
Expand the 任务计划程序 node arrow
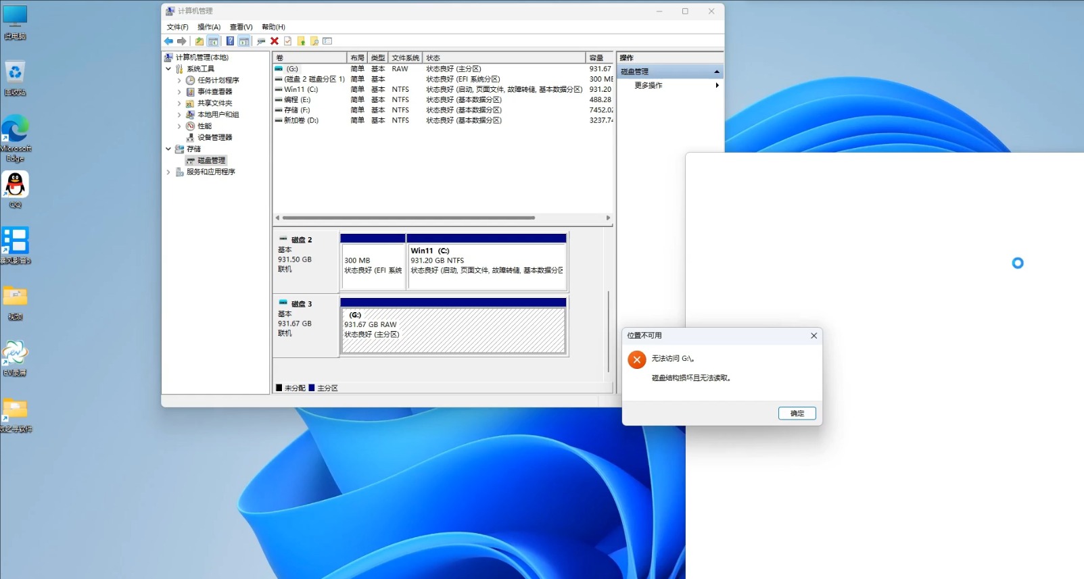tap(179, 80)
